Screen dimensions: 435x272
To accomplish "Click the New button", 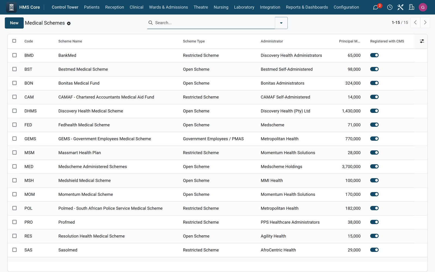I will (x=14, y=23).
